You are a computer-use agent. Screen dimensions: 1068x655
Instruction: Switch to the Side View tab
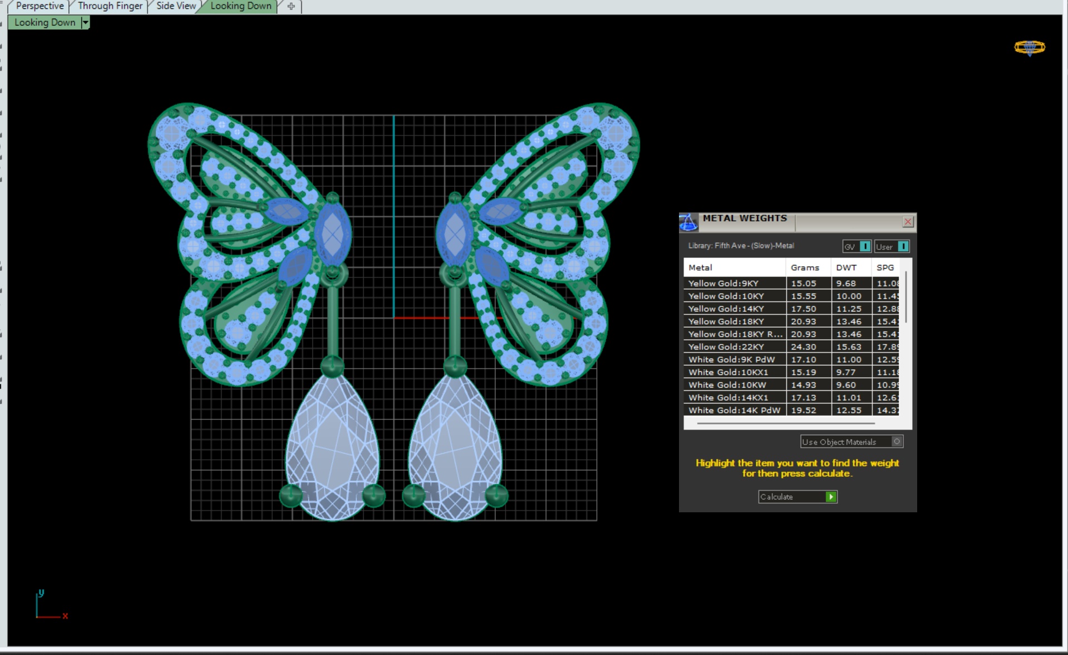176,6
